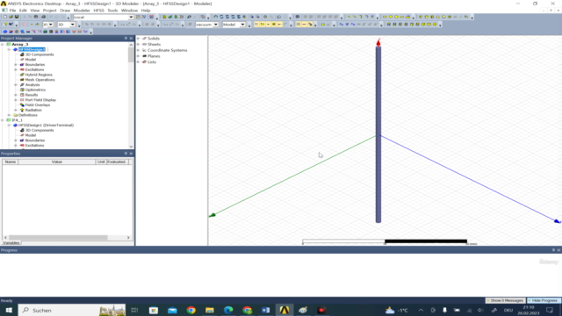Screen dimensions: 562x316
Task: Open File Explorer from the taskbar
Action: click(210, 310)
